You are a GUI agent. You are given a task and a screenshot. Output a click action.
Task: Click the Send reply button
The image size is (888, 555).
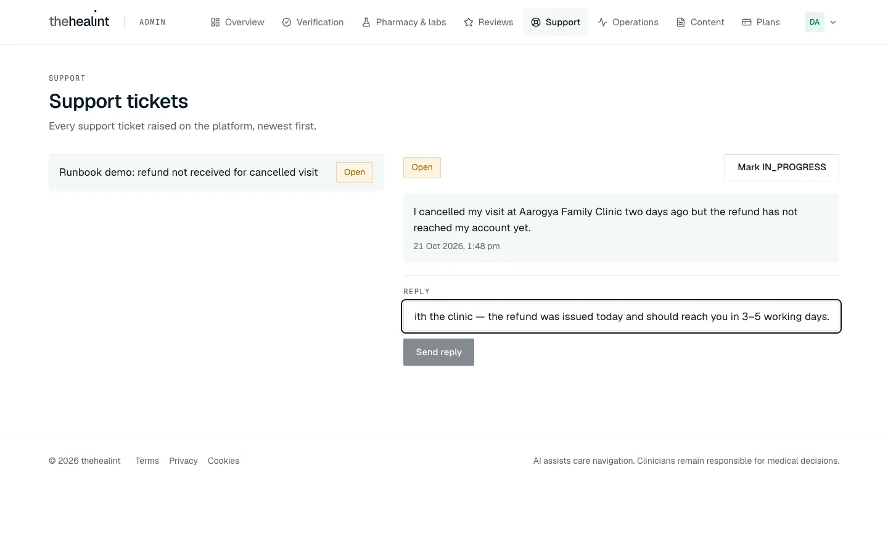pyautogui.click(x=438, y=352)
